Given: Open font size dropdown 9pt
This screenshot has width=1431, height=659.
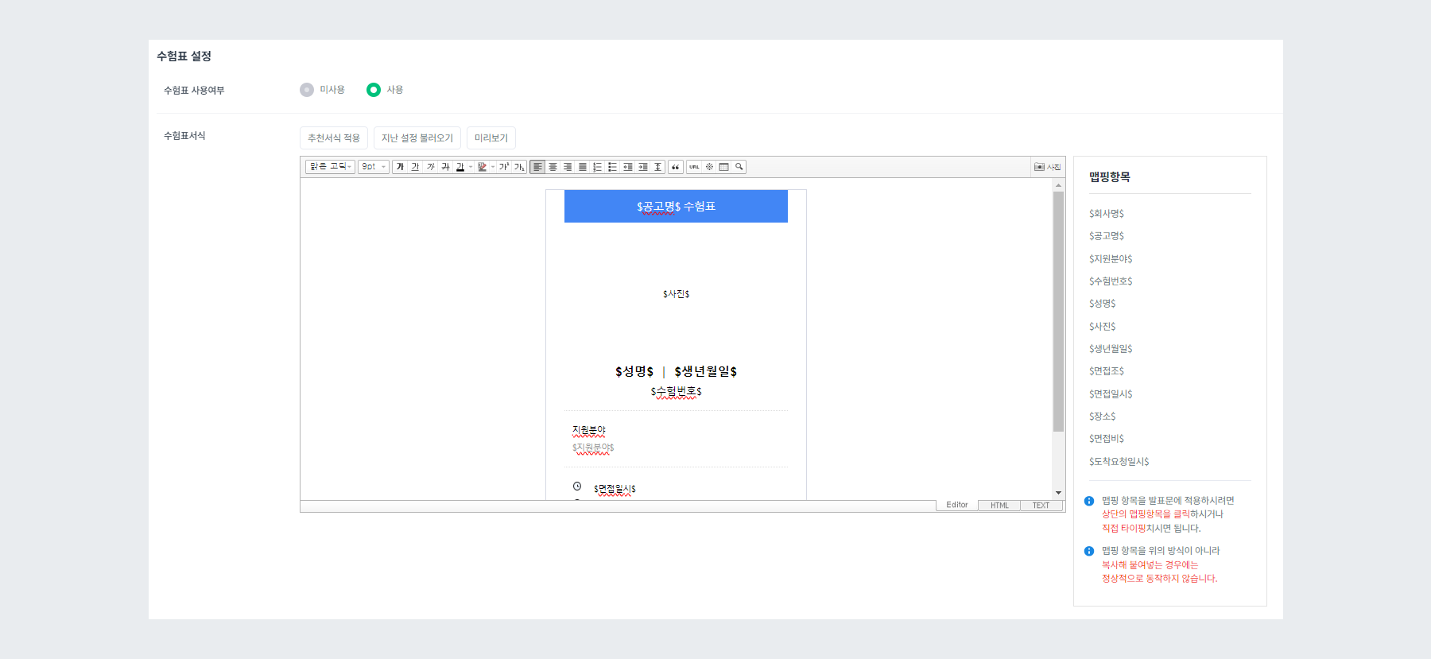Looking at the screenshot, I should (374, 167).
